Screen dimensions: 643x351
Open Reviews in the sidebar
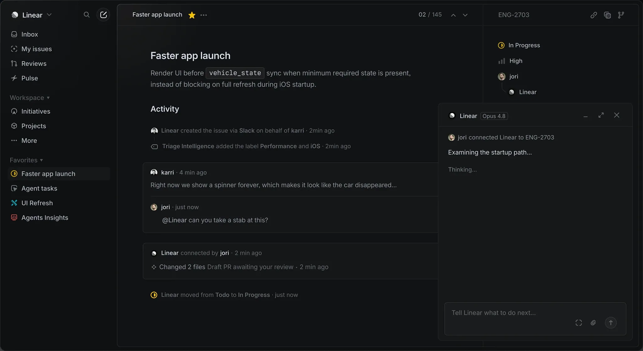59,63
